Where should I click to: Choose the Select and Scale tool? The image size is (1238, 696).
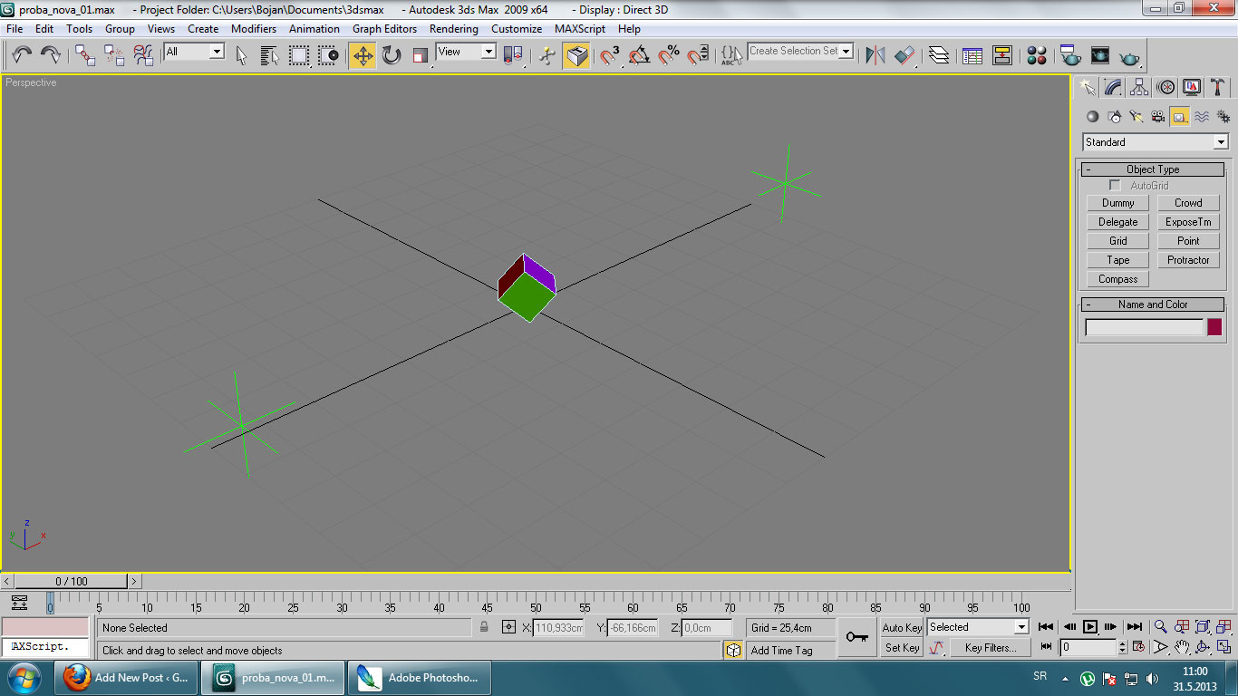coord(421,55)
